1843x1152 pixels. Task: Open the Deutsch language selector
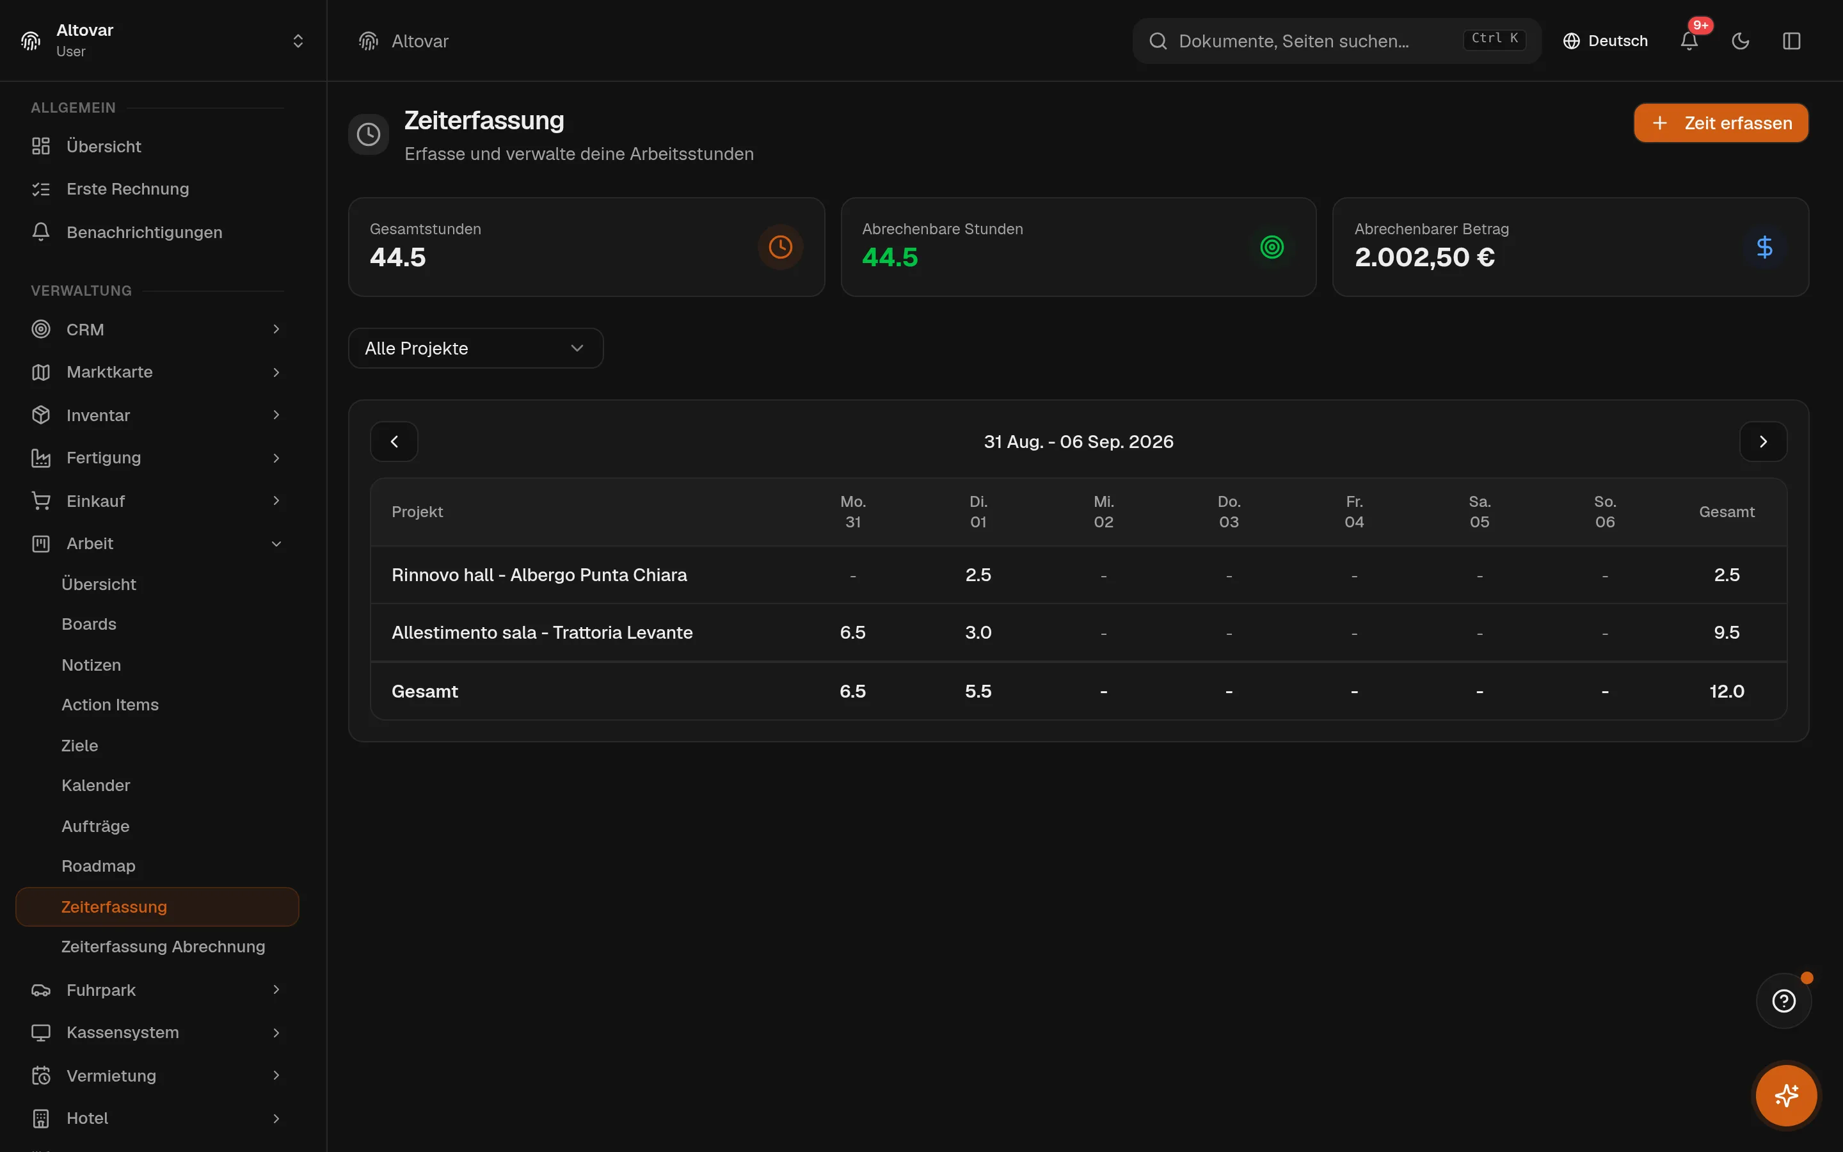click(x=1606, y=41)
